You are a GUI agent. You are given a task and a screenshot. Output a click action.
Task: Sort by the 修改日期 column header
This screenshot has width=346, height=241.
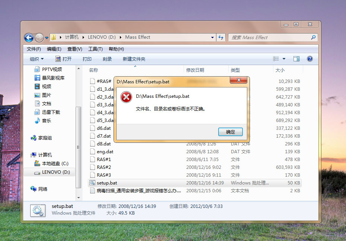(195, 70)
